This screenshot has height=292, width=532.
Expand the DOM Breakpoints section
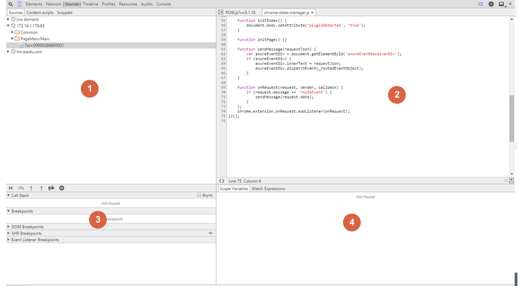(x=9, y=226)
